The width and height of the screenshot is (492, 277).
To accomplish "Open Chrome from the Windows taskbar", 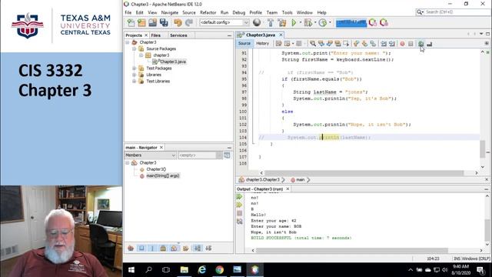I will (219, 270).
